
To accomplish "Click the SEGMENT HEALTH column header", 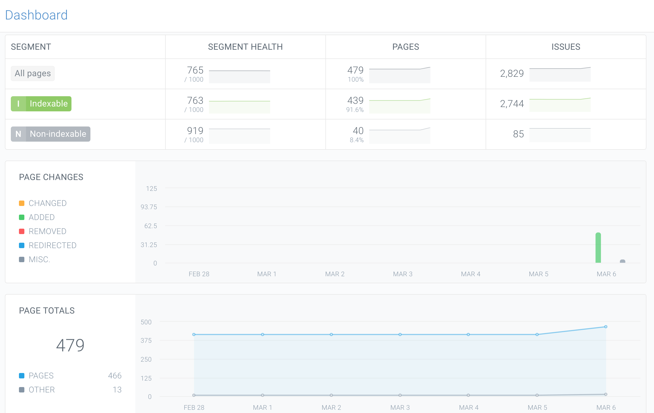I will pos(245,47).
